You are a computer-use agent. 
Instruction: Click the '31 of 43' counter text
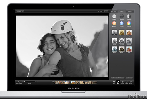100,11
